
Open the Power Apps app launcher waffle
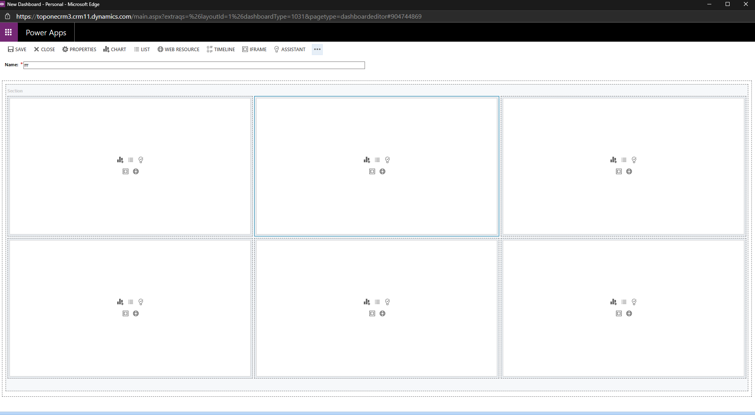coord(9,32)
